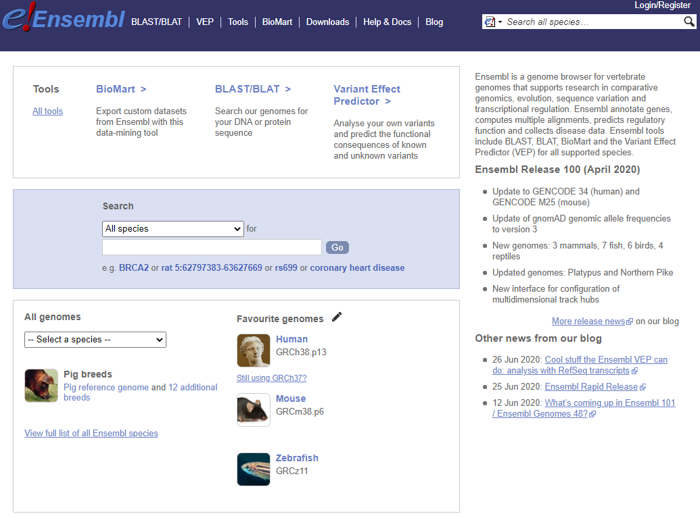Viewport: 700px width, 518px height.
Task: Open Blog in the top navigation
Action: [x=434, y=22]
